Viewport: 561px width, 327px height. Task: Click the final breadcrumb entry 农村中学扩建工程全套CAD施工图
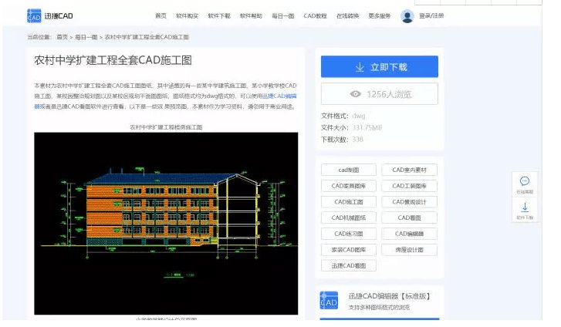pyautogui.click(x=147, y=37)
